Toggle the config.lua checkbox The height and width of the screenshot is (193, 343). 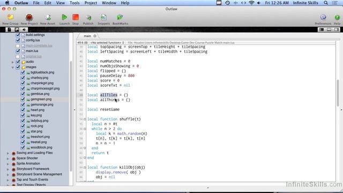(x=18, y=40)
